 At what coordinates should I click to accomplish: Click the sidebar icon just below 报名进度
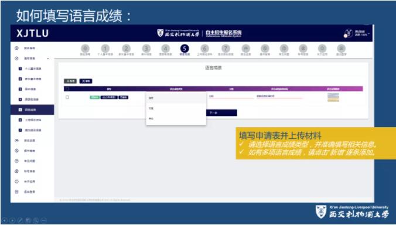click(x=16, y=151)
